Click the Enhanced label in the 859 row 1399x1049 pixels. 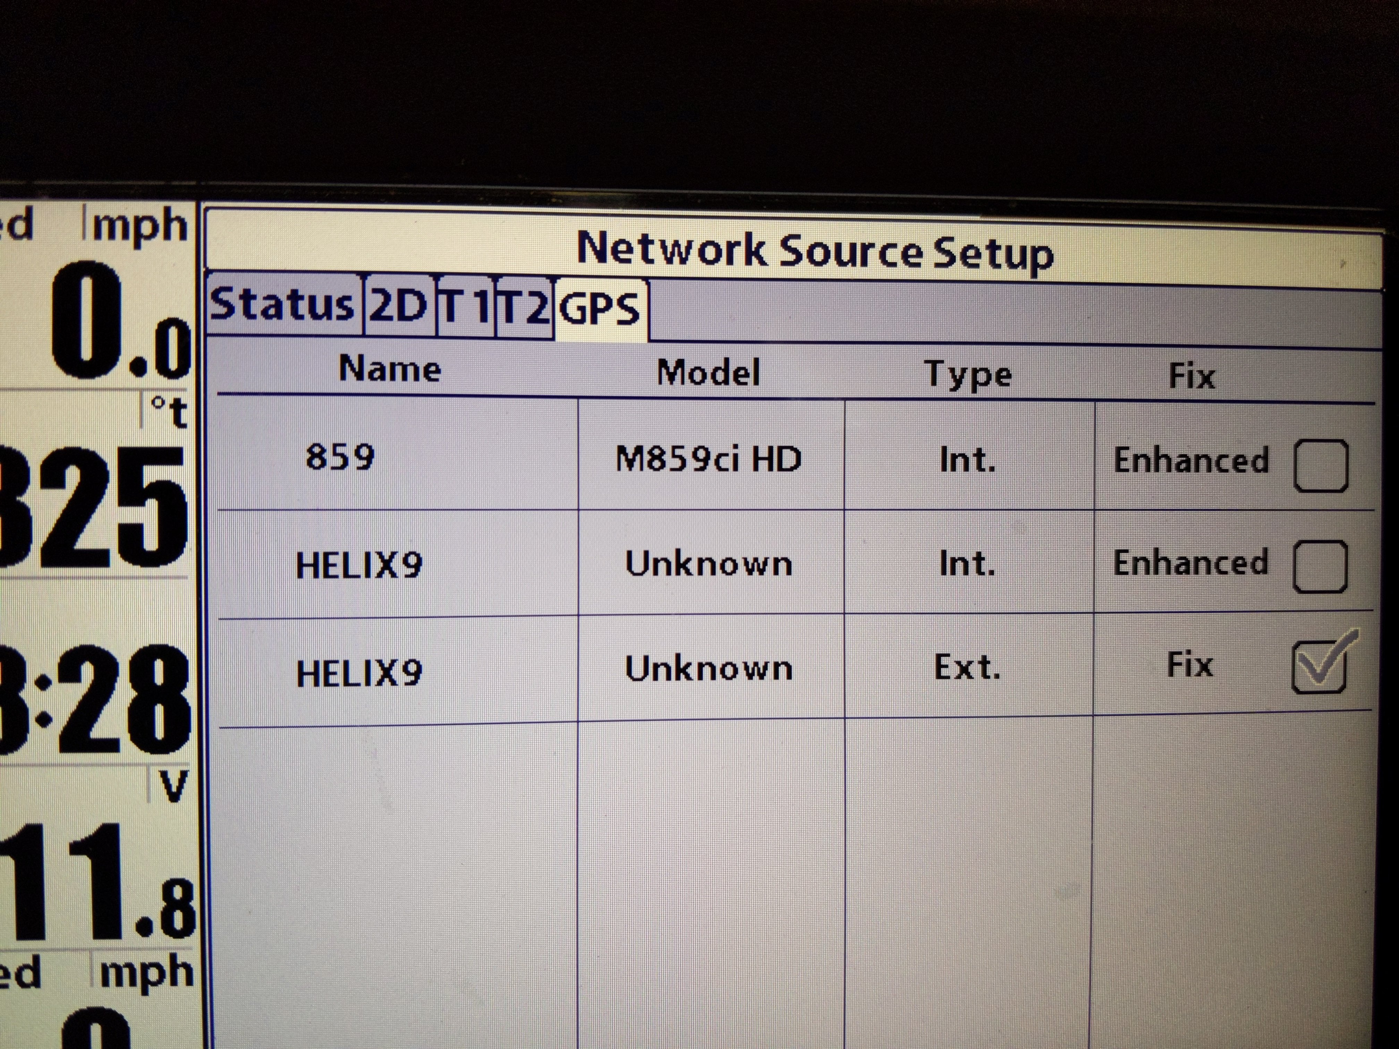point(1191,460)
